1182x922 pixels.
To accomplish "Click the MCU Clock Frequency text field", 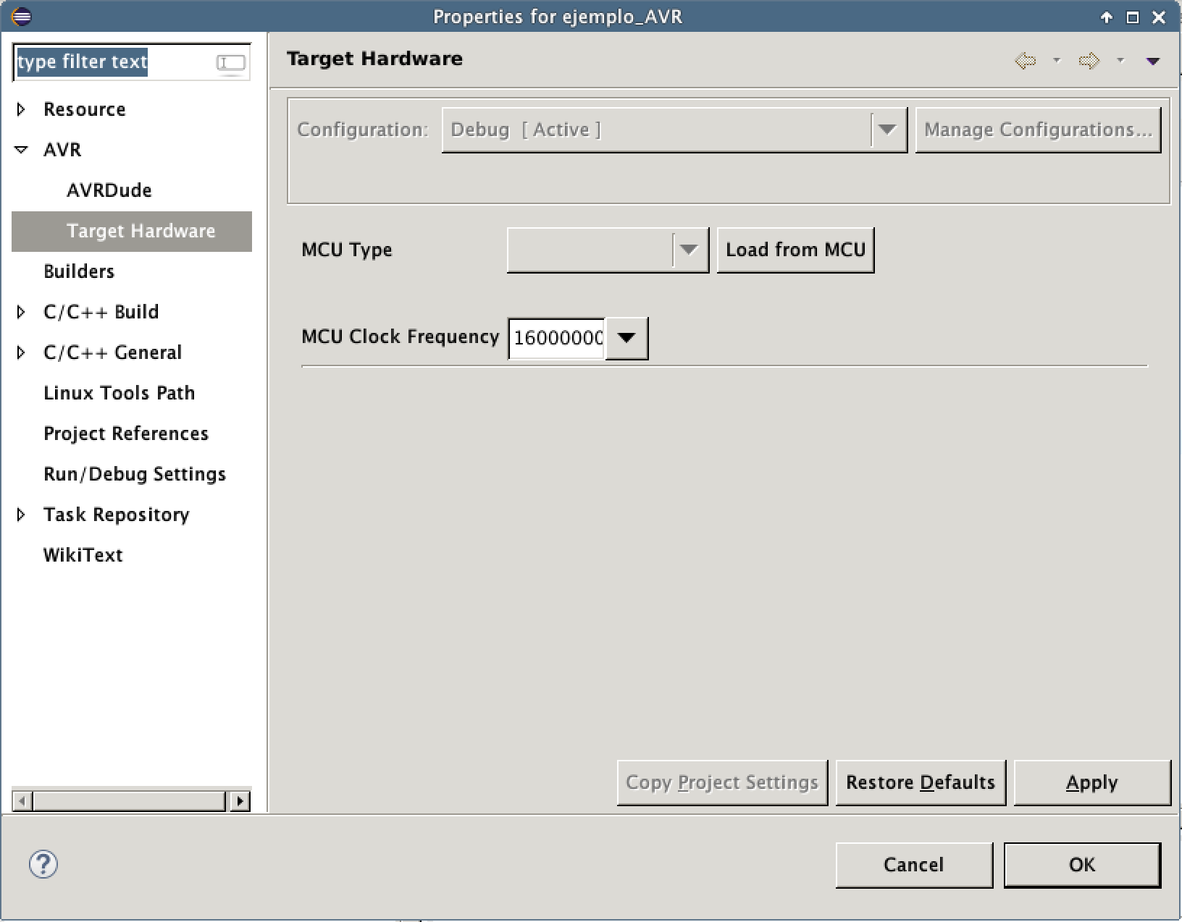I will (557, 338).
